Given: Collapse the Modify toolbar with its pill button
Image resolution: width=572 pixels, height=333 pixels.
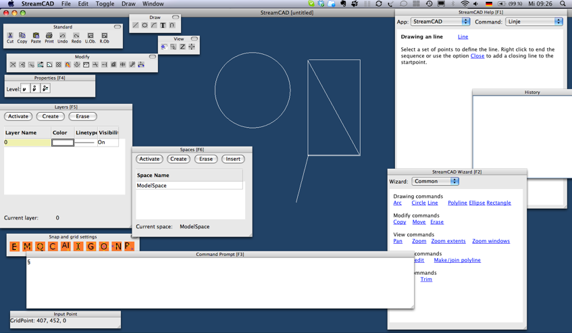Looking at the screenshot, I should coord(153,57).
